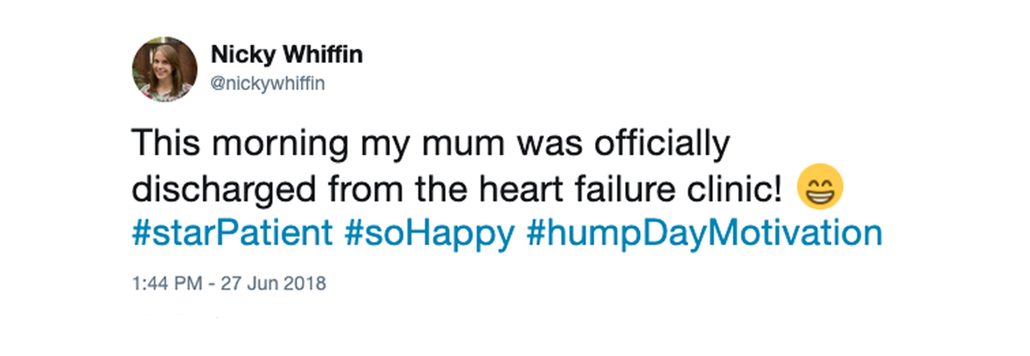Image resolution: width=1030 pixels, height=356 pixels.
Task: Click the 27 Jun 2018 date
Action: [x=272, y=284]
